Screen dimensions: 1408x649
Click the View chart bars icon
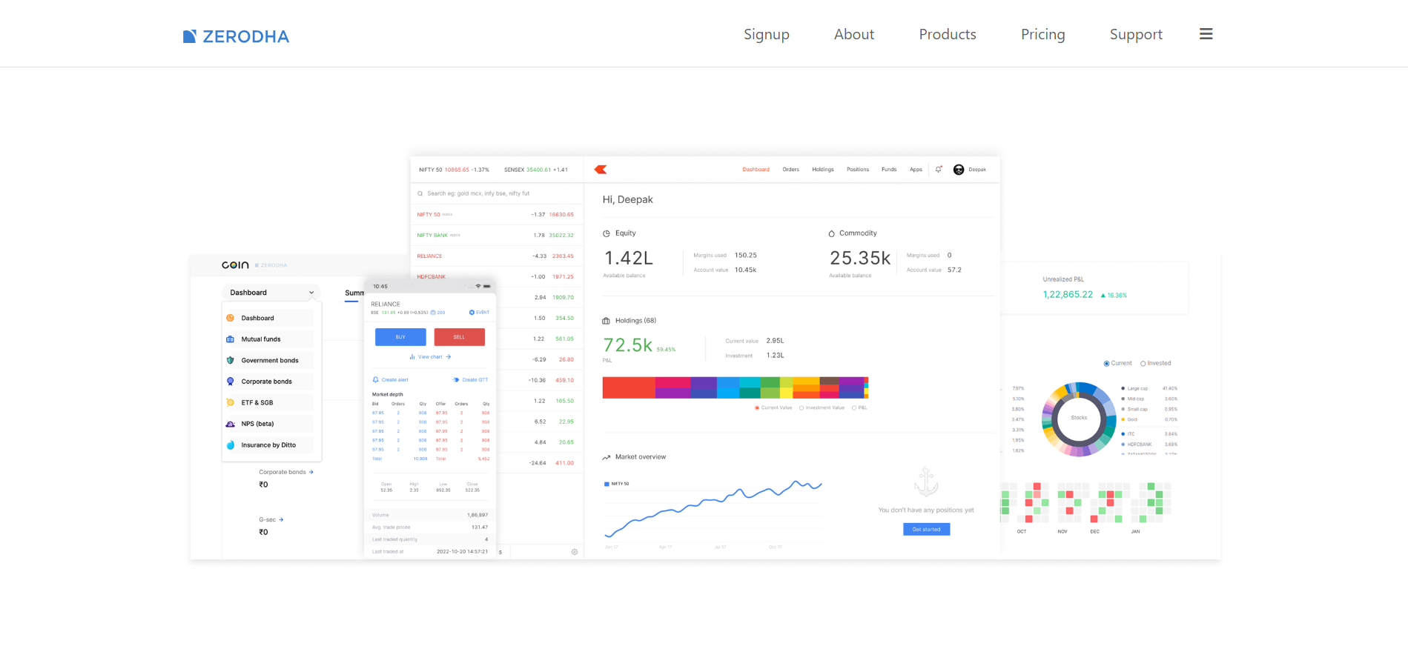coord(412,357)
